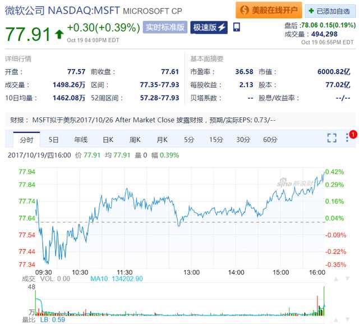Click the down arrow beside the 量比 chart

tap(347, 320)
